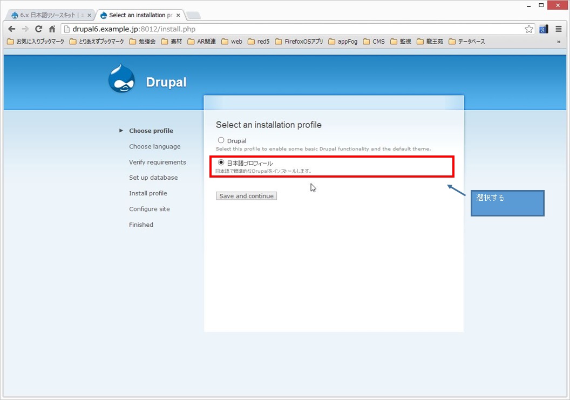
Task: Open the とりあえずブックマーク bookmark folder
Action: [97, 42]
